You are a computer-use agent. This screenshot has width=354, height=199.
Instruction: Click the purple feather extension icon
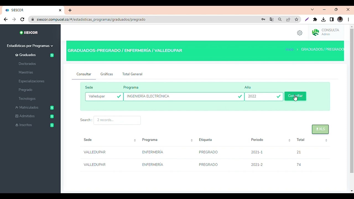click(307, 19)
